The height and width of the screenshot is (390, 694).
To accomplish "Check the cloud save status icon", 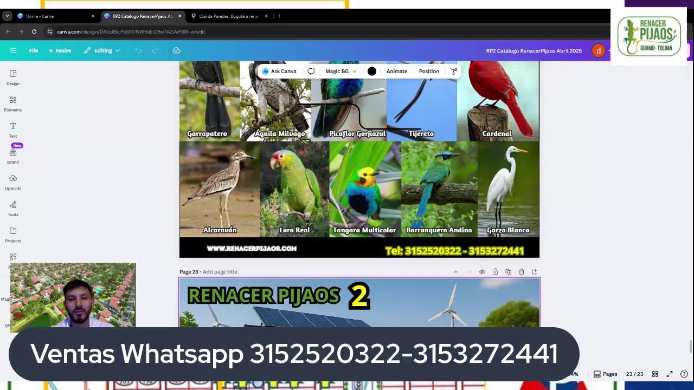I will [x=176, y=50].
